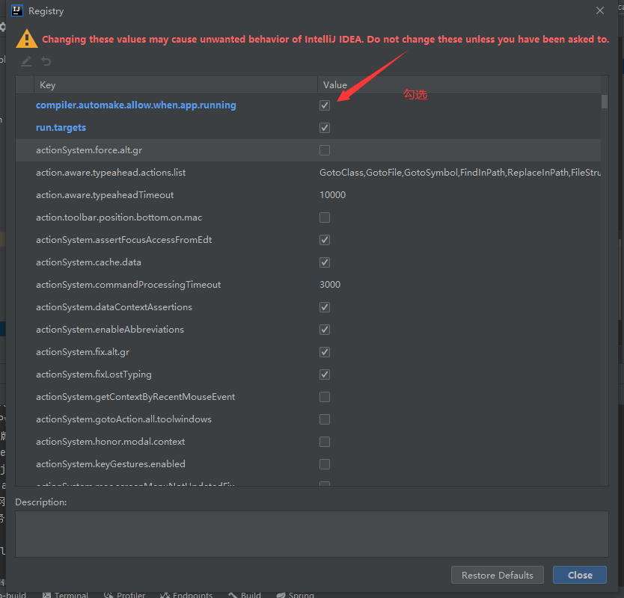Screen dimensions: 624x598
Task: Close the Registry dialog with X
Action: [599, 10]
